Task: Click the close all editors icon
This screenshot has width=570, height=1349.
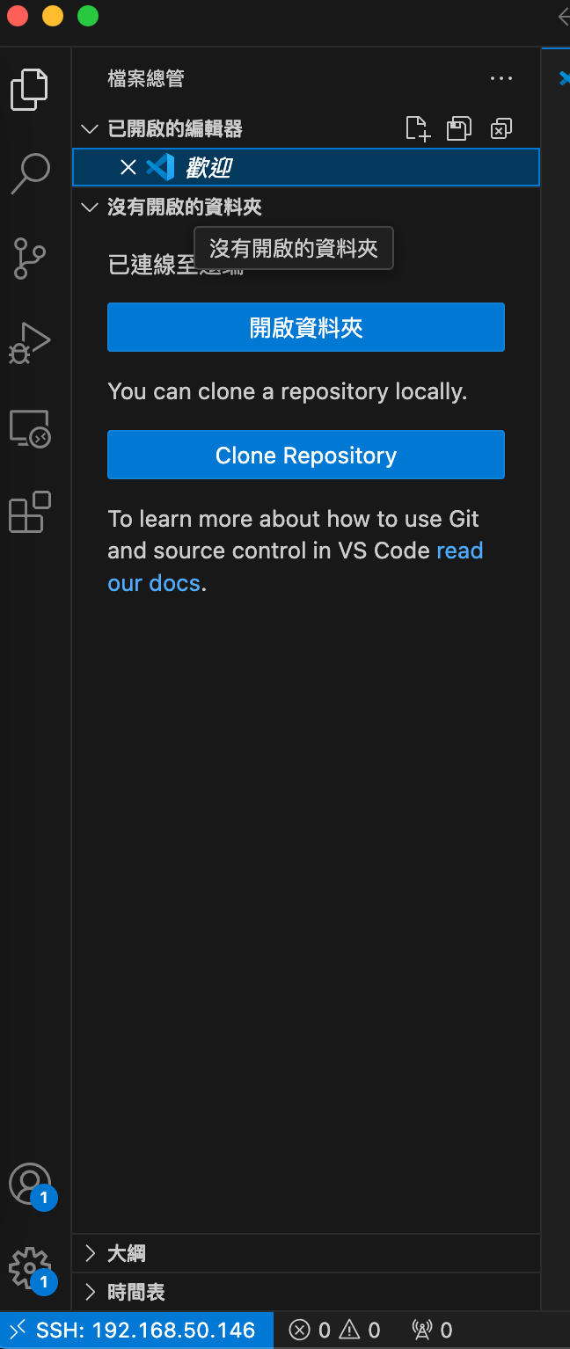Action: pyautogui.click(x=501, y=129)
